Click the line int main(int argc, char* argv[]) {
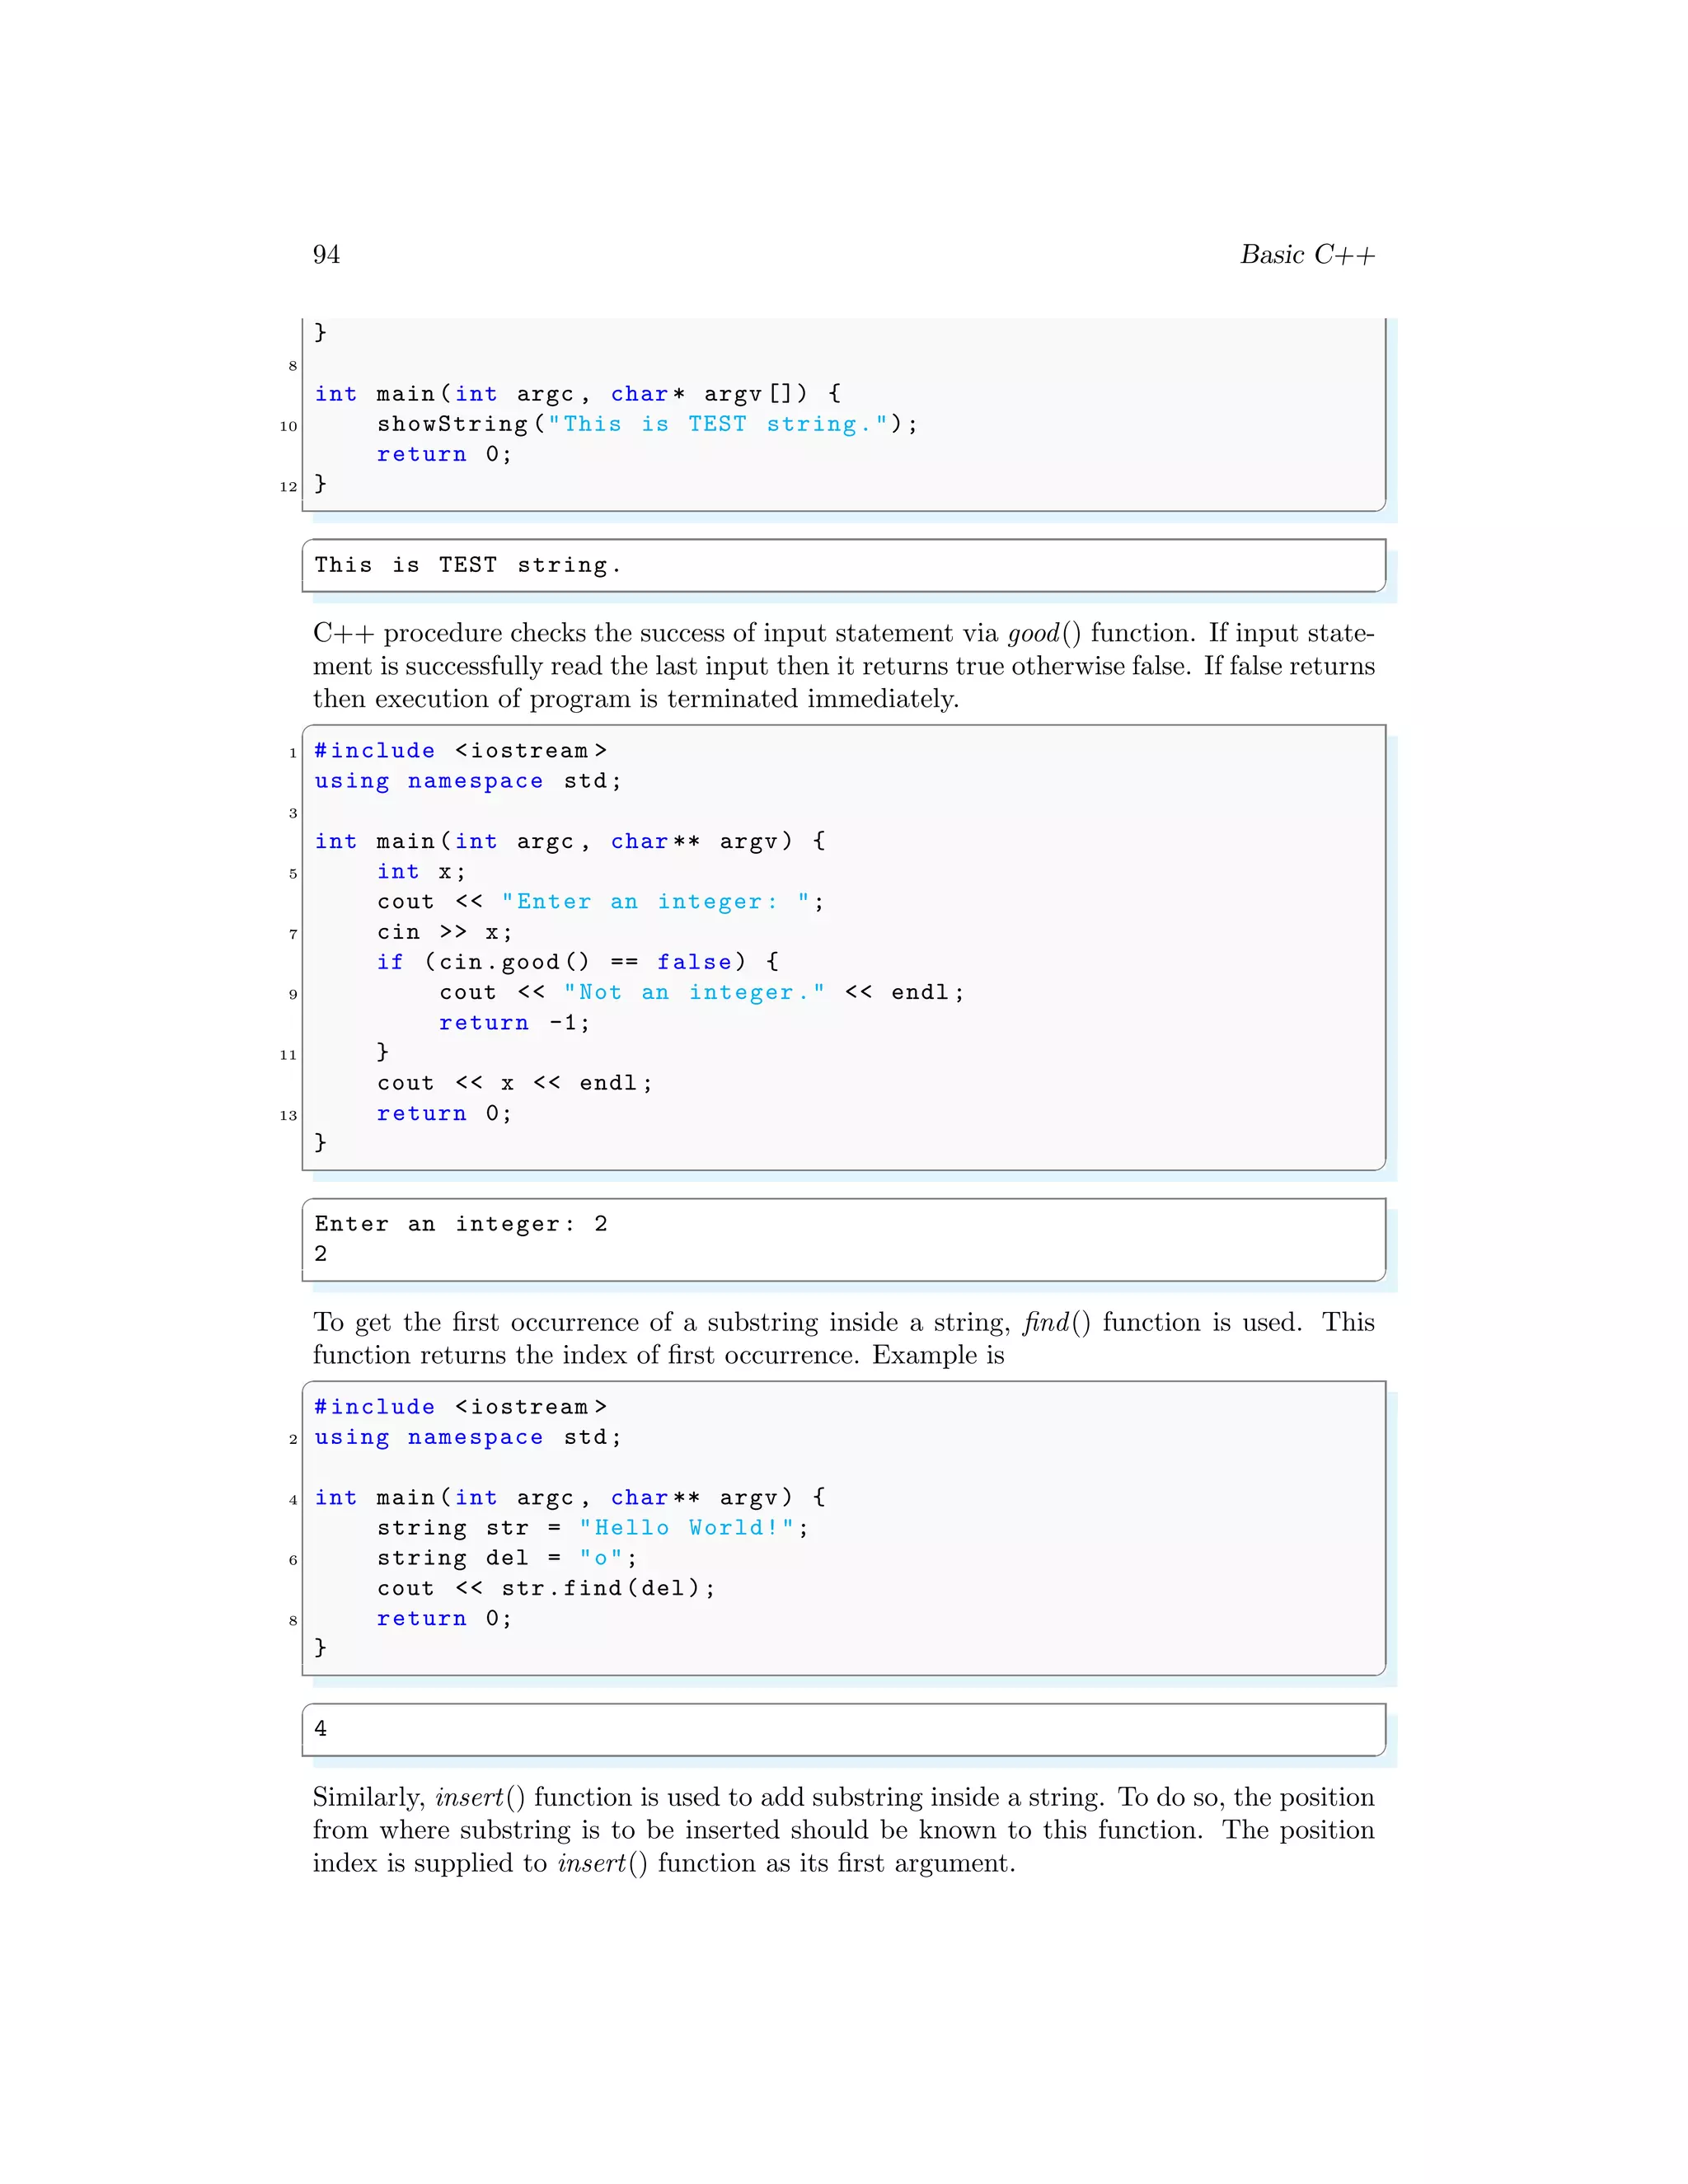 tap(578, 395)
